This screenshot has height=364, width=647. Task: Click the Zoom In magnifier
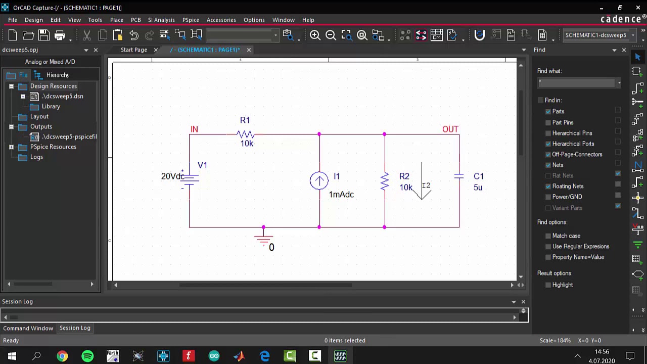tap(315, 35)
